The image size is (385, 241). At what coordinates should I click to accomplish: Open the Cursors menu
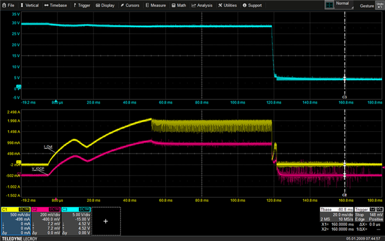click(130, 5)
